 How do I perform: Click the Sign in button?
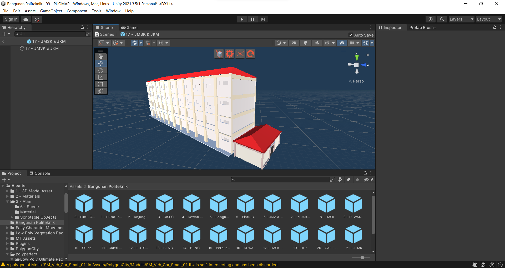(x=11, y=19)
